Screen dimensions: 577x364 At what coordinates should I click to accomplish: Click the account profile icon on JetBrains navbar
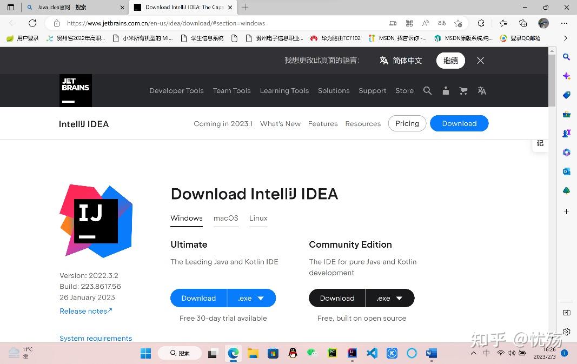coord(446,90)
